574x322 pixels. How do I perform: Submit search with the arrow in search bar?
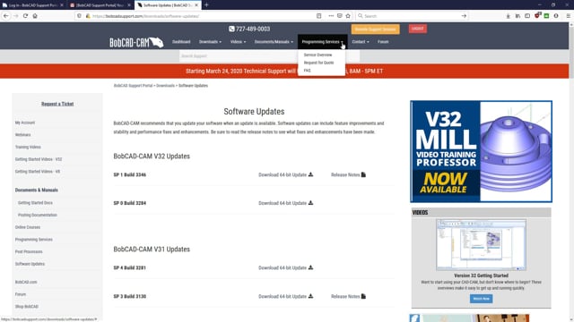click(464, 16)
